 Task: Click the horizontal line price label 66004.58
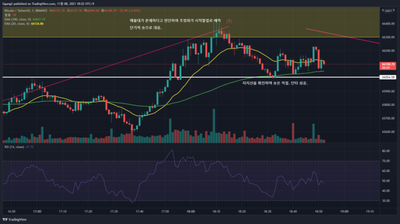pyautogui.click(x=388, y=77)
